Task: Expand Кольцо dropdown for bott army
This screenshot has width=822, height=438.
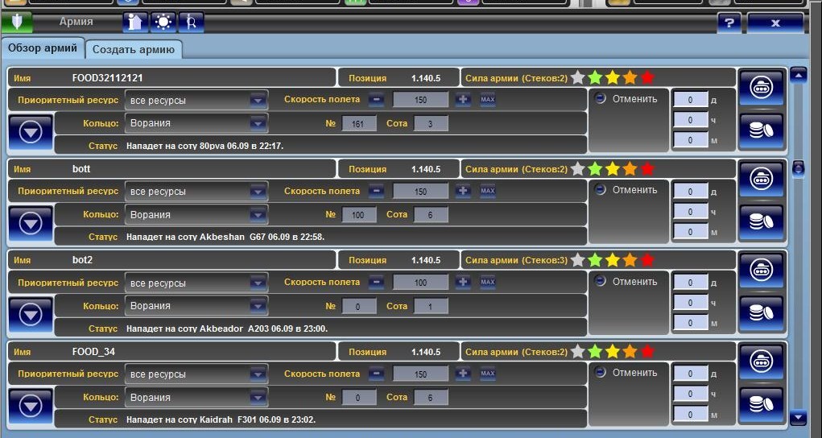Action: click(x=257, y=215)
